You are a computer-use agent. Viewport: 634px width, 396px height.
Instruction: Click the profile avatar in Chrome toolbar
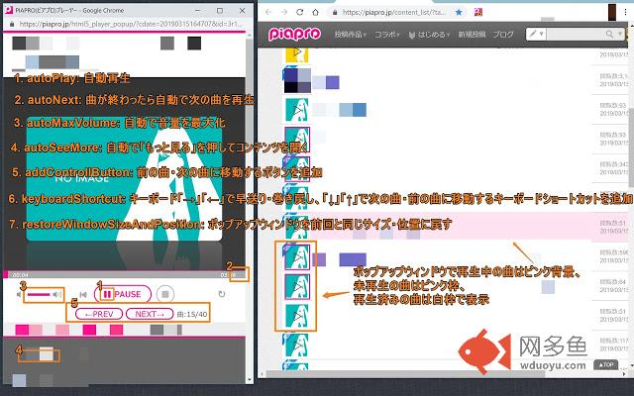coord(612,12)
